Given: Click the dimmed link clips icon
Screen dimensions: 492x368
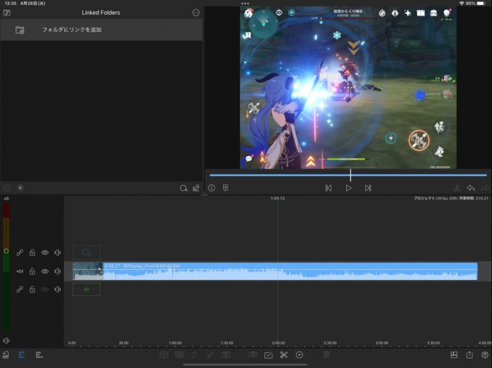Looking at the screenshot, I should [194, 355].
